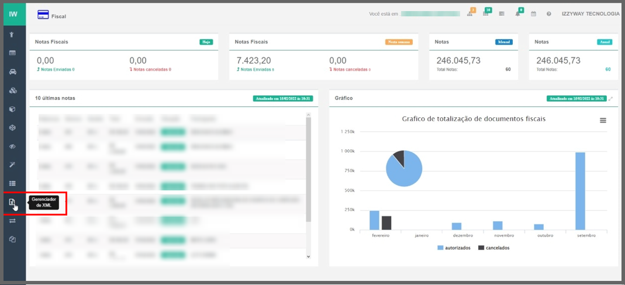Open the Gerenciador de XML sidebar icon

tap(12, 202)
